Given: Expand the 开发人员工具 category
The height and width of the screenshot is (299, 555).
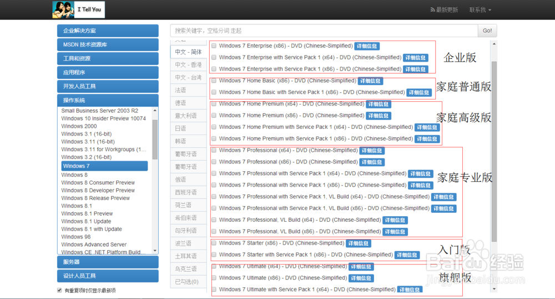Looking at the screenshot, I should [x=108, y=87].
